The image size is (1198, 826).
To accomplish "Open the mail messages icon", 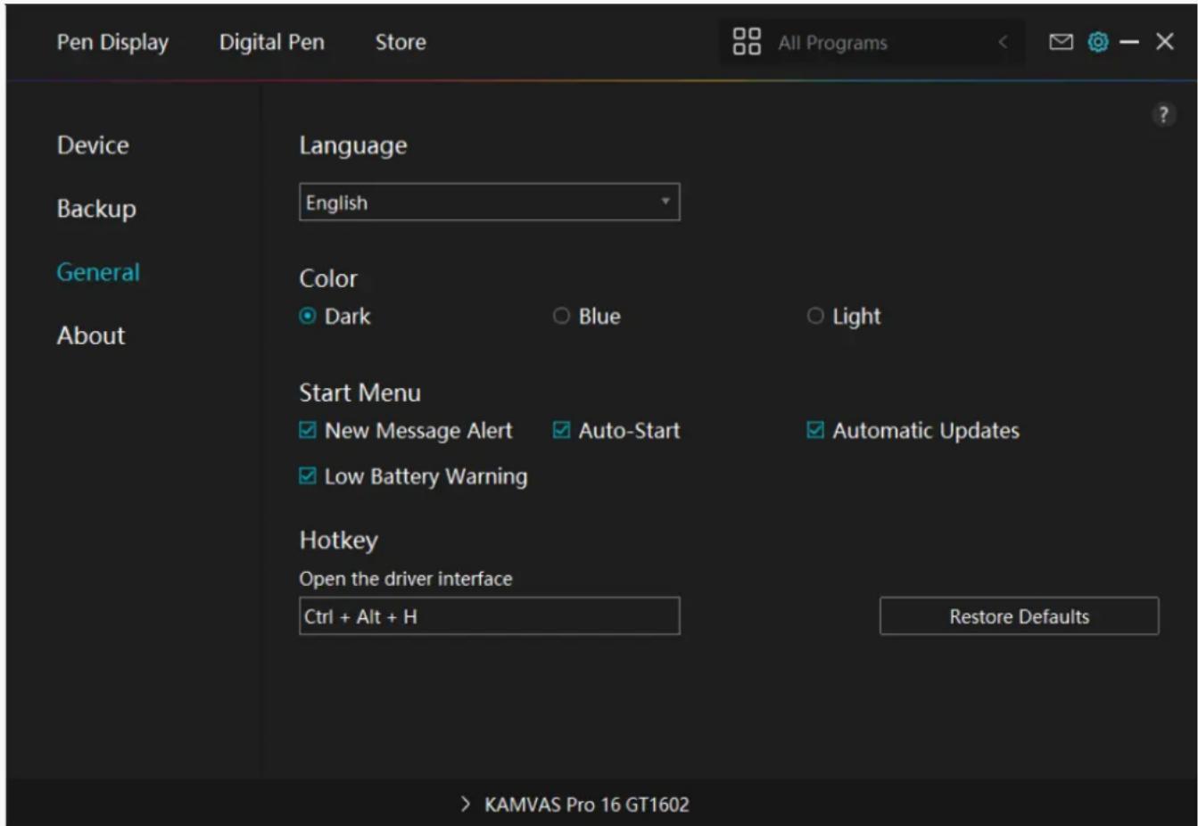I will 1061,42.
